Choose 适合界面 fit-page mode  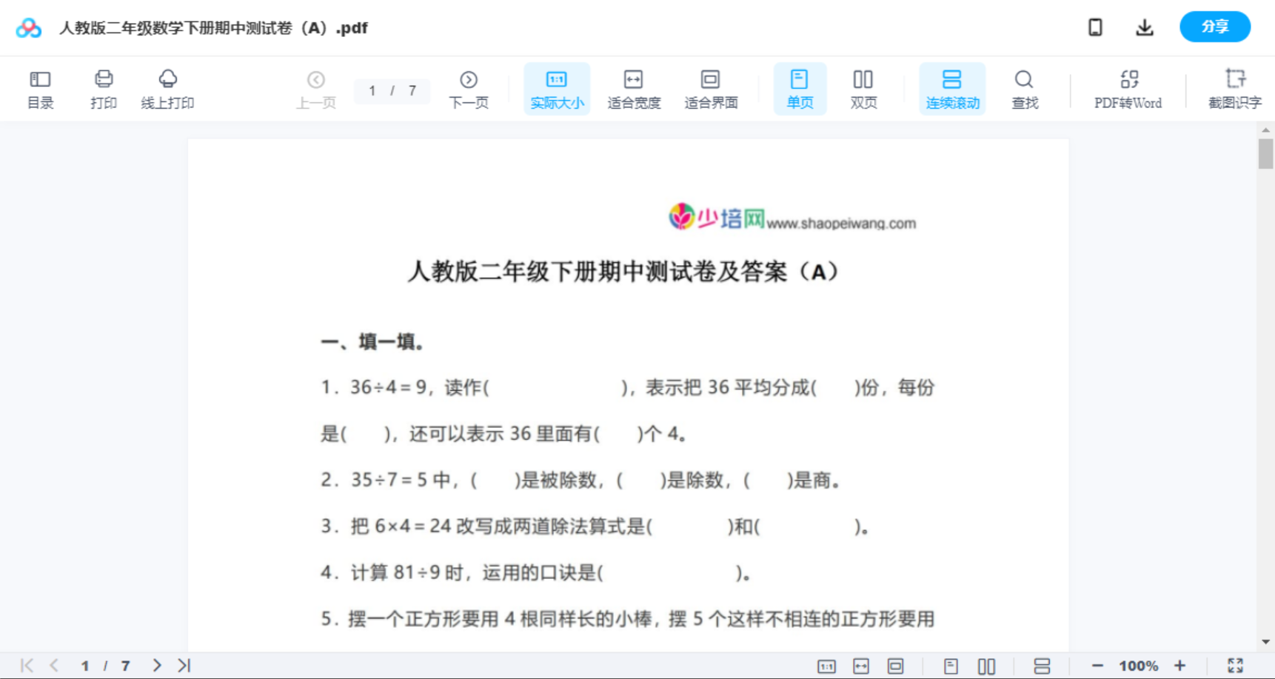711,88
